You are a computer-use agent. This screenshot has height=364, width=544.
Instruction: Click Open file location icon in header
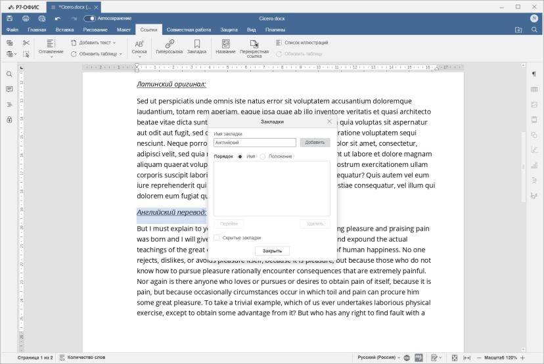[x=518, y=30]
